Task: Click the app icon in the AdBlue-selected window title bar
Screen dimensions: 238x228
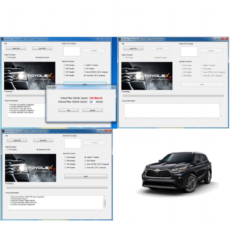Action: point(3,131)
